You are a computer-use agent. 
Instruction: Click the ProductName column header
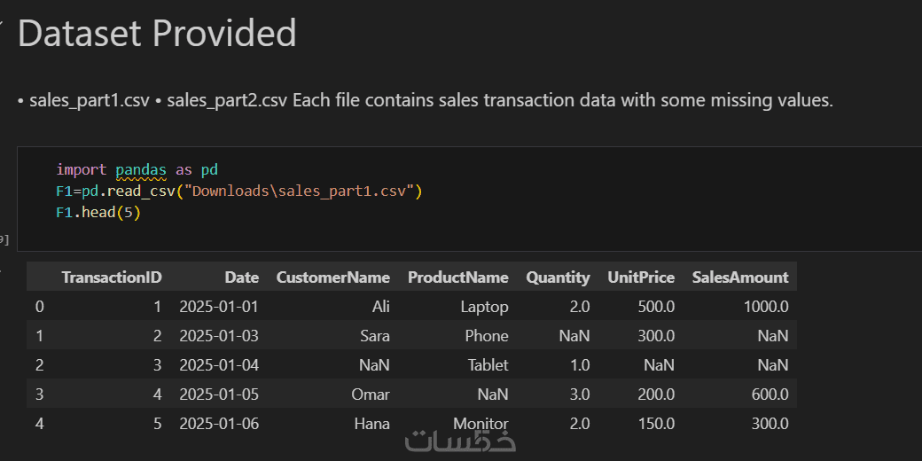(457, 277)
